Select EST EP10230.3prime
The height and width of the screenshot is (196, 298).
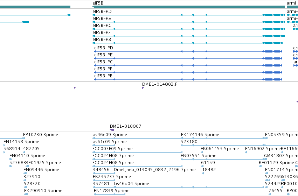point(41,135)
